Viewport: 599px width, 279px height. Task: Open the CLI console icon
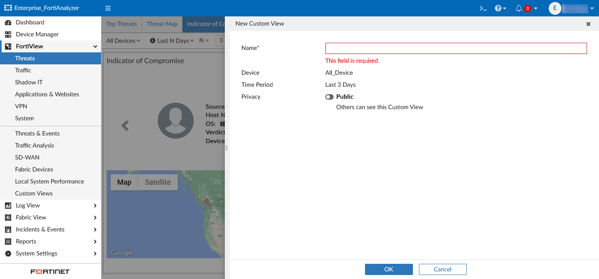[483, 8]
